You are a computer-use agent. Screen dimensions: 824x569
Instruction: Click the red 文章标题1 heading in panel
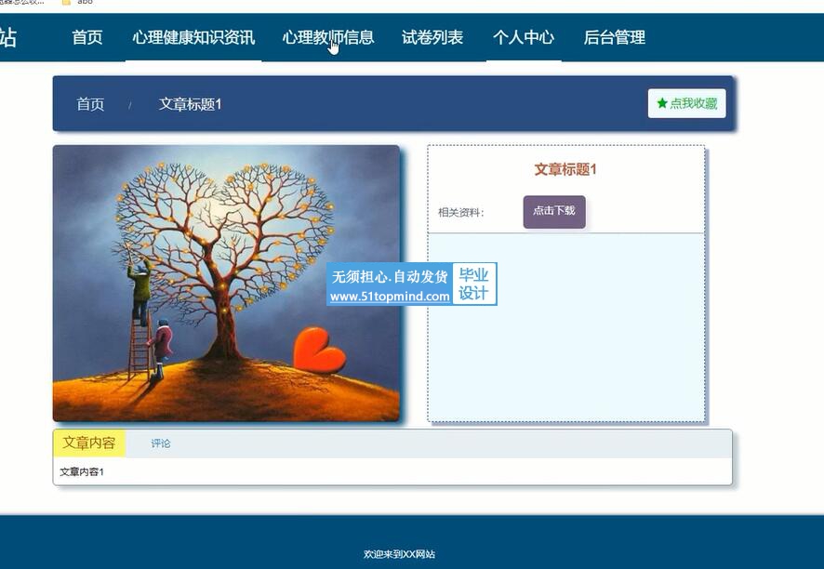[x=565, y=169]
